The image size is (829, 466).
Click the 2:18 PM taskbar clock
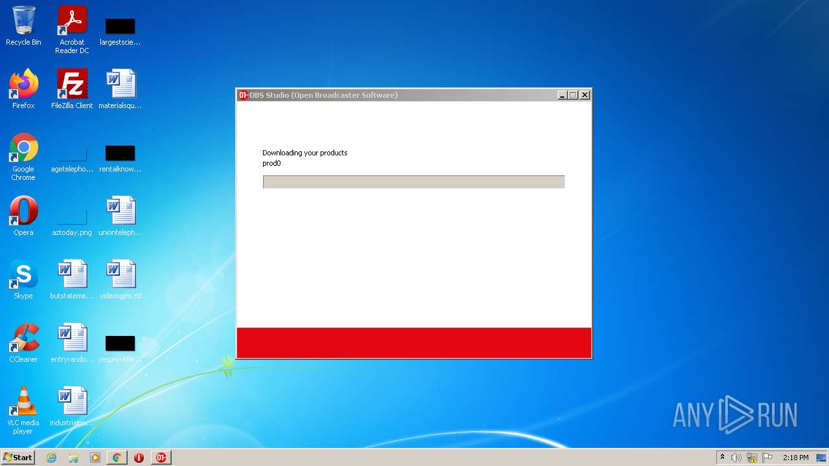795,458
